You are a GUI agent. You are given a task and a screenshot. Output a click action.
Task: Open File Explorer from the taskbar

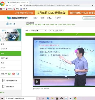pyautogui.click(x=52, y=98)
